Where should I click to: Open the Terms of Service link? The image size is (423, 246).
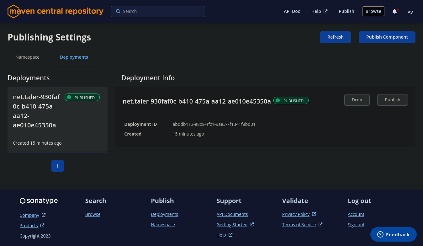299,225
